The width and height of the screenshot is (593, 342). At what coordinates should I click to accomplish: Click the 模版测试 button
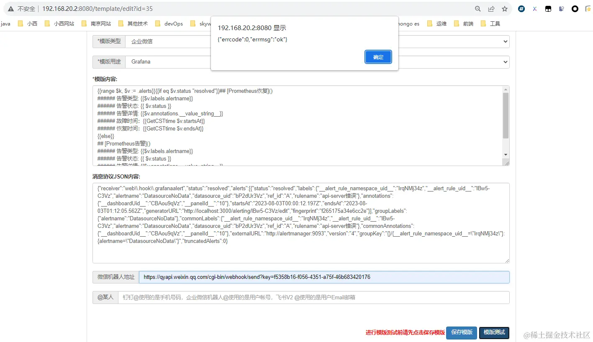(x=494, y=332)
